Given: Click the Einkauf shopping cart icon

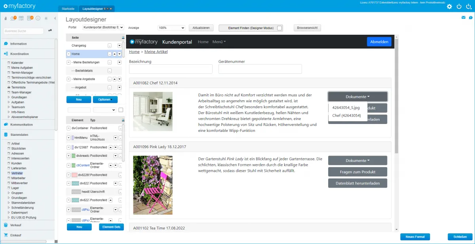Looking at the screenshot, I should coord(6,235).
